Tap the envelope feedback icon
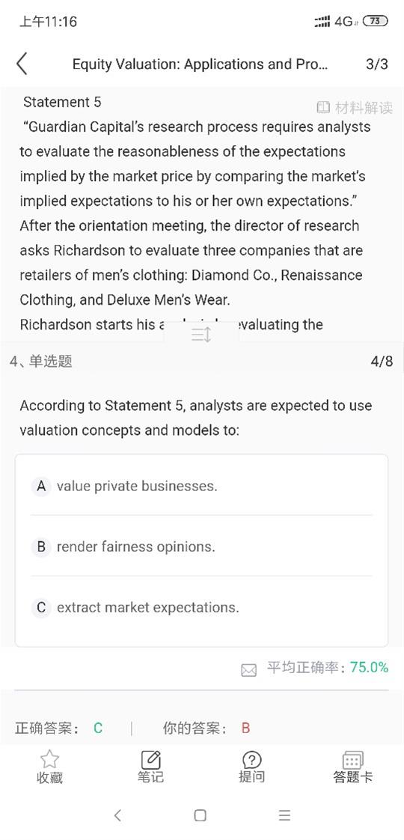Screen dimensions: 404x840 click(x=249, y=669)
